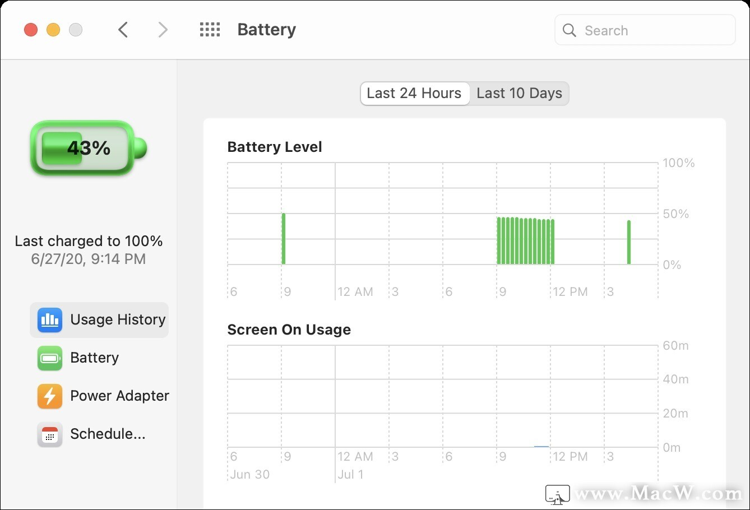Click the large 43% battery indicator
The height and width of the screenshot is (510, 750).
[x=89, y=148]
